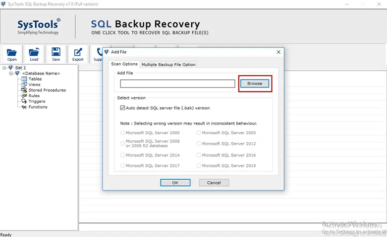Close the Add File dialog
Image resolution: width=387 pixels, height=237 pixels.
pos(278,52)
